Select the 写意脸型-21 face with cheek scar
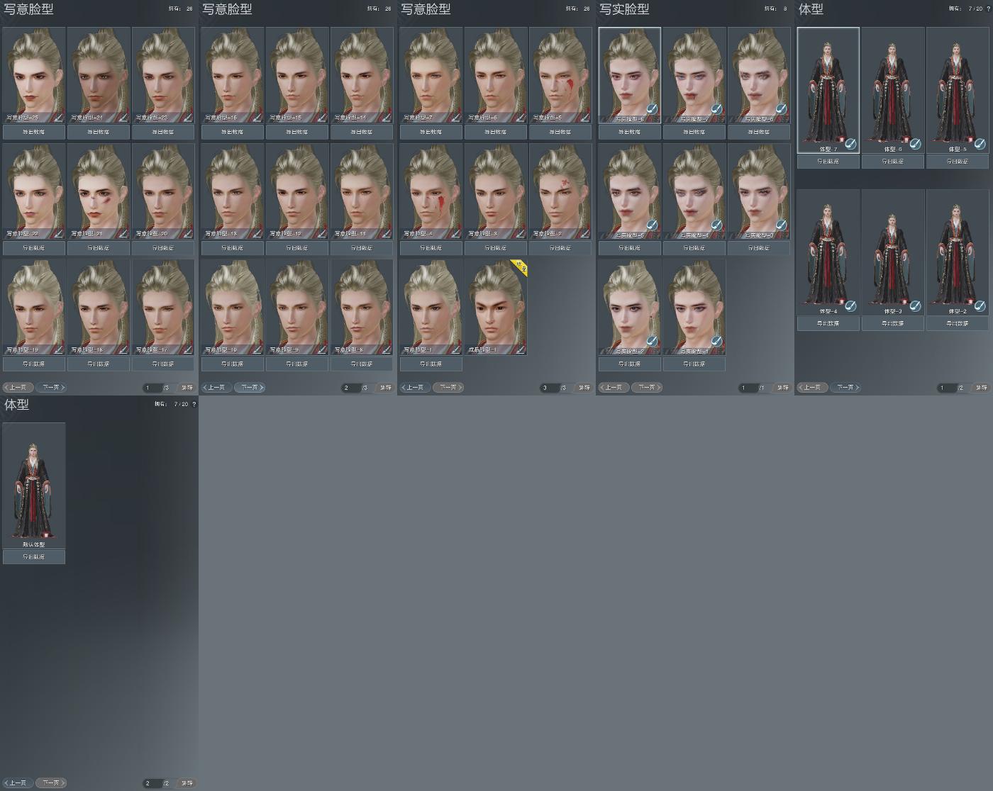This screenshot has width=993, height=791. tap(99, 191)
